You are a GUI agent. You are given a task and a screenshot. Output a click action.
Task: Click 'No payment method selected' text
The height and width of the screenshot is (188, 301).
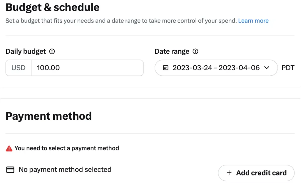coord(65,170)
